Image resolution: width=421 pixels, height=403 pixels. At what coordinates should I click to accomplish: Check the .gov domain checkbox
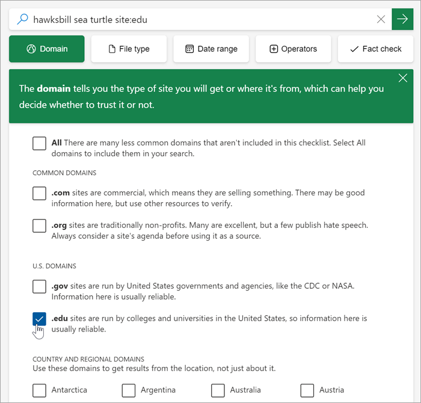click(x=39, y=286)
